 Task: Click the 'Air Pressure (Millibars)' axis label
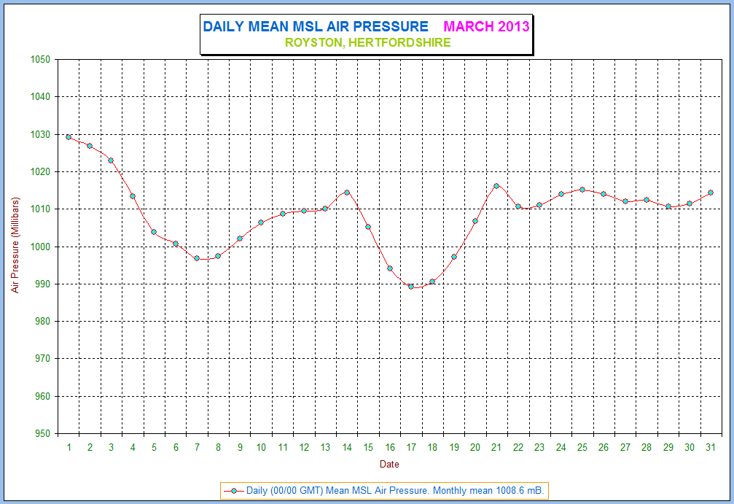click(15, 246)
